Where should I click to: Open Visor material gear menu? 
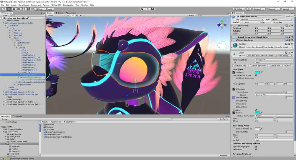coord(292,53)
